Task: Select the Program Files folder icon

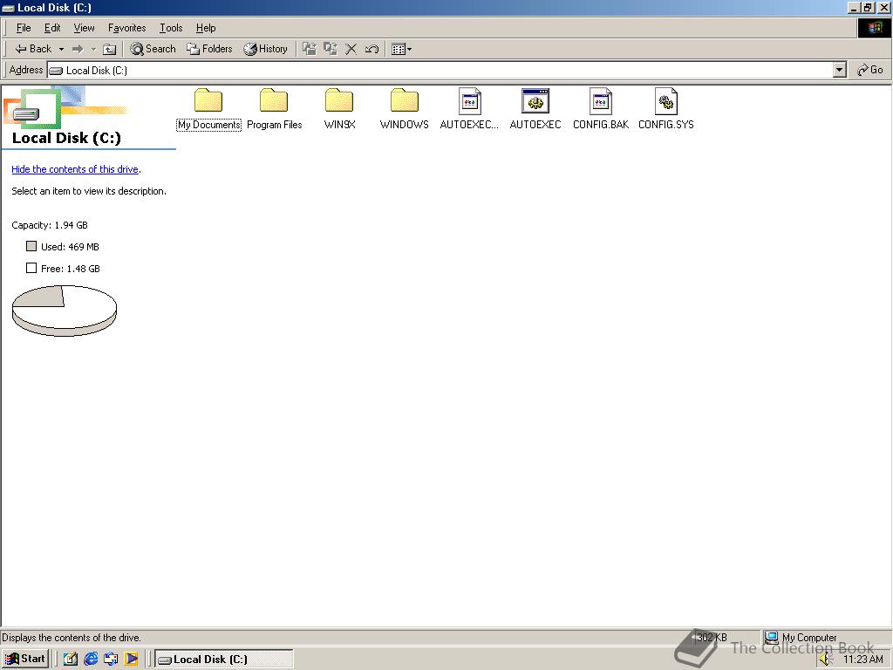Action: (274, 101)
